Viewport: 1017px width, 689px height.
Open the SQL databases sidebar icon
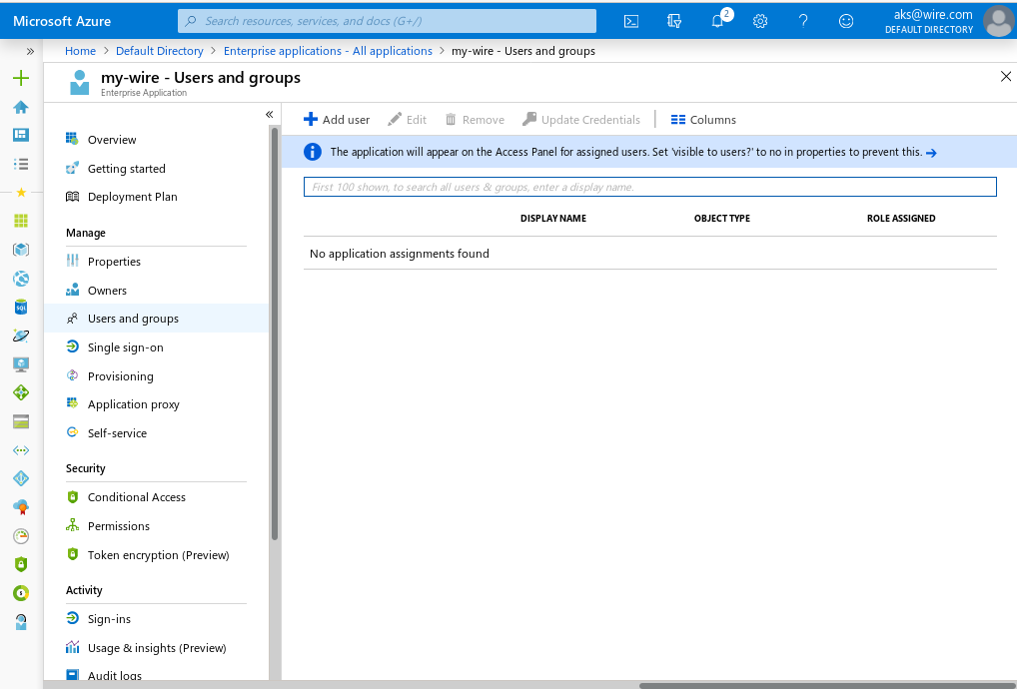pos(21,308)
